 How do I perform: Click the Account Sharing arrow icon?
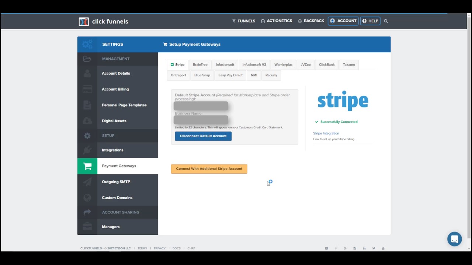click(87, 212)
